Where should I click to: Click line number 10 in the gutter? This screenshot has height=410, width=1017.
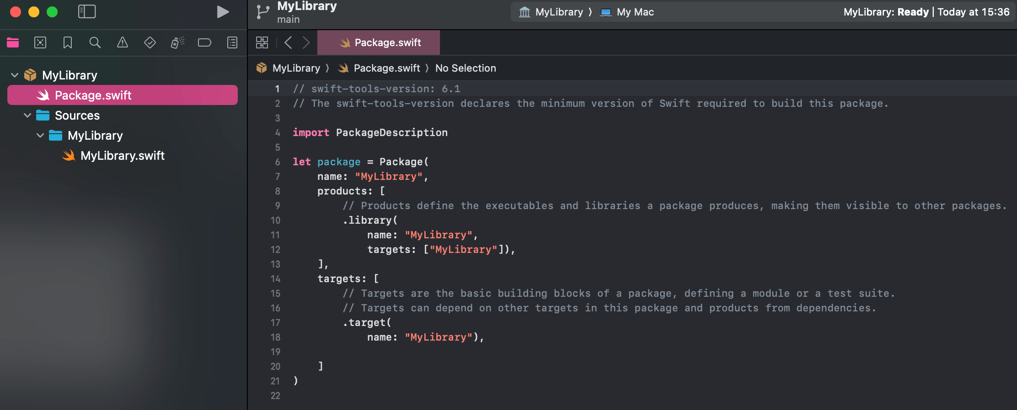click(x=275, y=220)
